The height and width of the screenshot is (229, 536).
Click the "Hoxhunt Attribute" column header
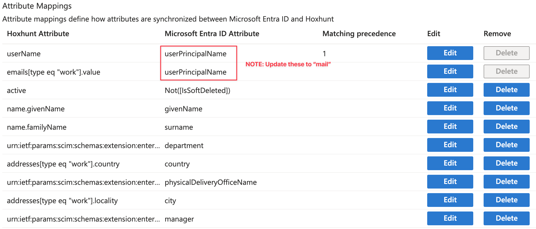pos(38,34)
